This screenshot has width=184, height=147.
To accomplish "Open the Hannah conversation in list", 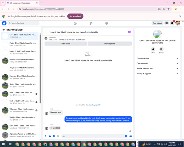I will tap(20, 77).
